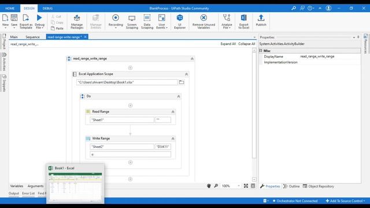Viewport: 370px width, 208px height.
Task: Switch to the HOME ribbon tab
Action: pyautogui.click(x=10, y=8)
